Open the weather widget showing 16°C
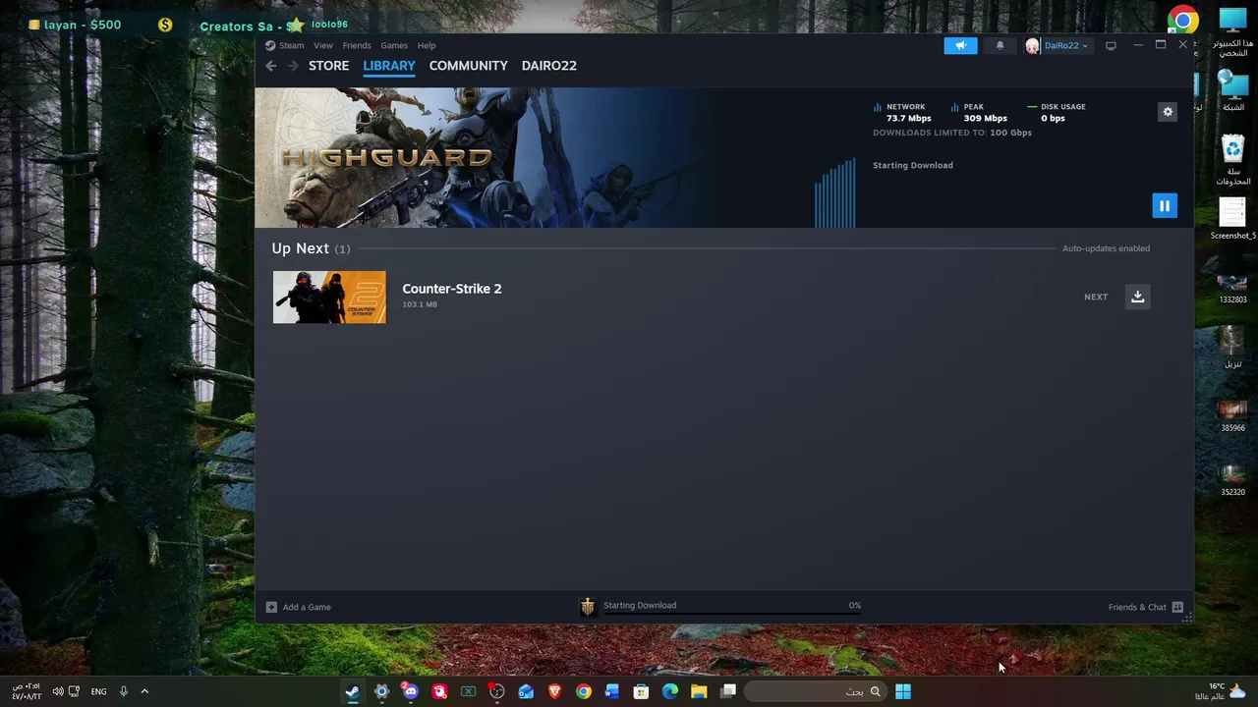Image resolution: width=1258 pixels, height=707 pixels. [x=1219, y=691]
